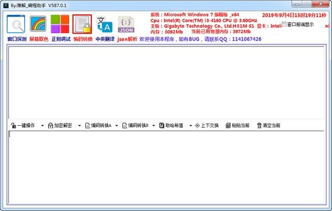
Task: Expand the 一键操作 dropdown arrow
Action: coord(43,126)
